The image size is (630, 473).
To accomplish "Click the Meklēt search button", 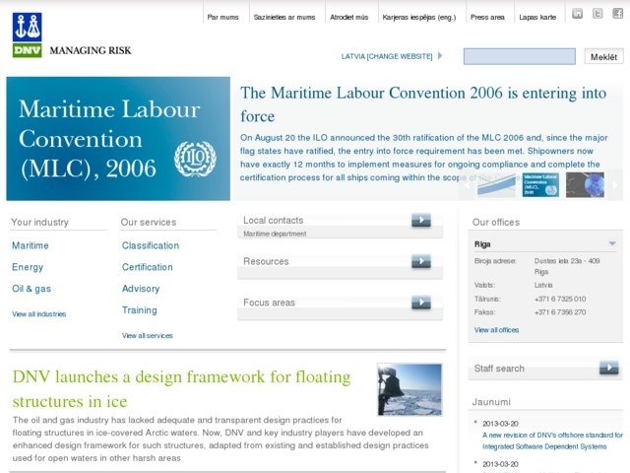I will [603, 57].
